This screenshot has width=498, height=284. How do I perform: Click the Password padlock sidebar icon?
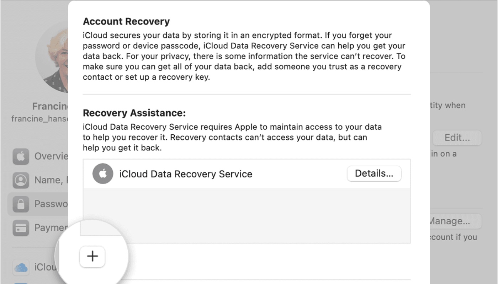(21, 204)
